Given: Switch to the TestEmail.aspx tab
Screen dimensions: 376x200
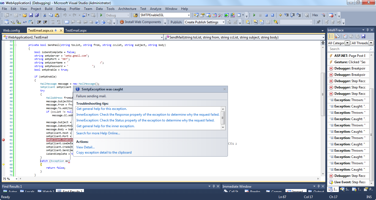Looking at the screenshot, I should point(76,30).
